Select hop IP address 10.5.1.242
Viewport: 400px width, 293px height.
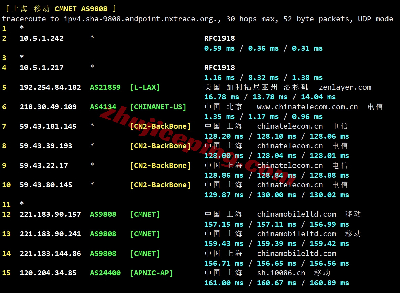tap(42, 38)
